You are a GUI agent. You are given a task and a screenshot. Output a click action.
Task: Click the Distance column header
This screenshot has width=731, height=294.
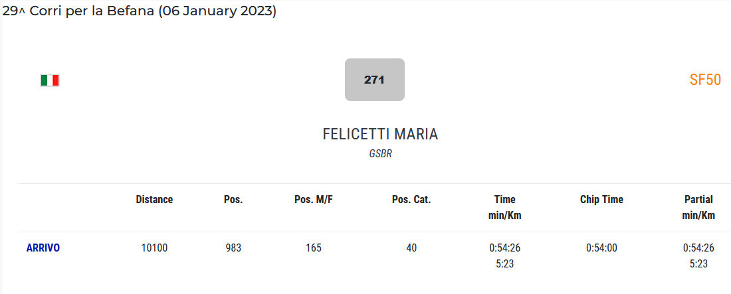(154, 199)
